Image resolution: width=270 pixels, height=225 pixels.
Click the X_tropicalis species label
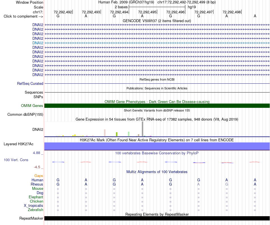click(34, 206)
